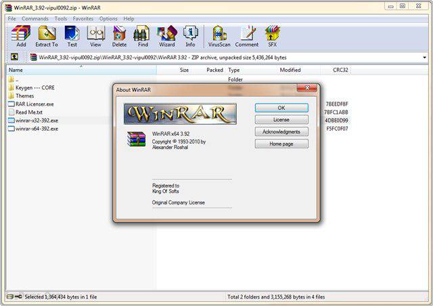The image size is (433, 306).
Task: Click 'King Of Softs' registration text
Action: coord(166,192)
